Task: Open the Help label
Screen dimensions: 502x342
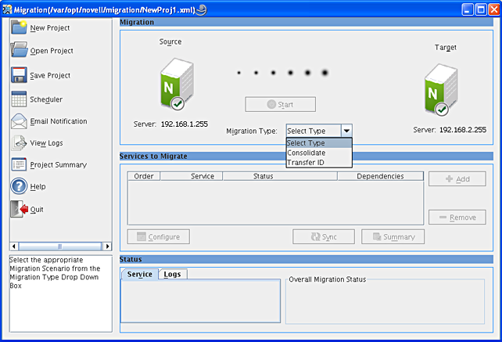Action: point(38,186)
